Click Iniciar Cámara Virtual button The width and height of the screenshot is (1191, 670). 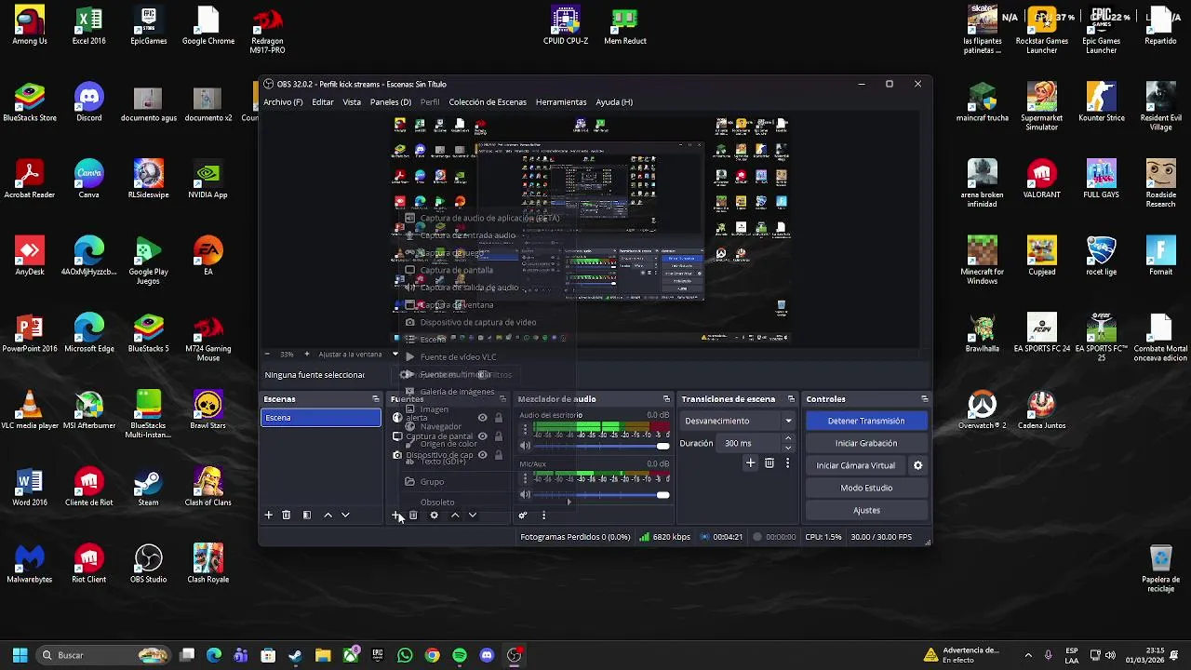coord(856,465)
